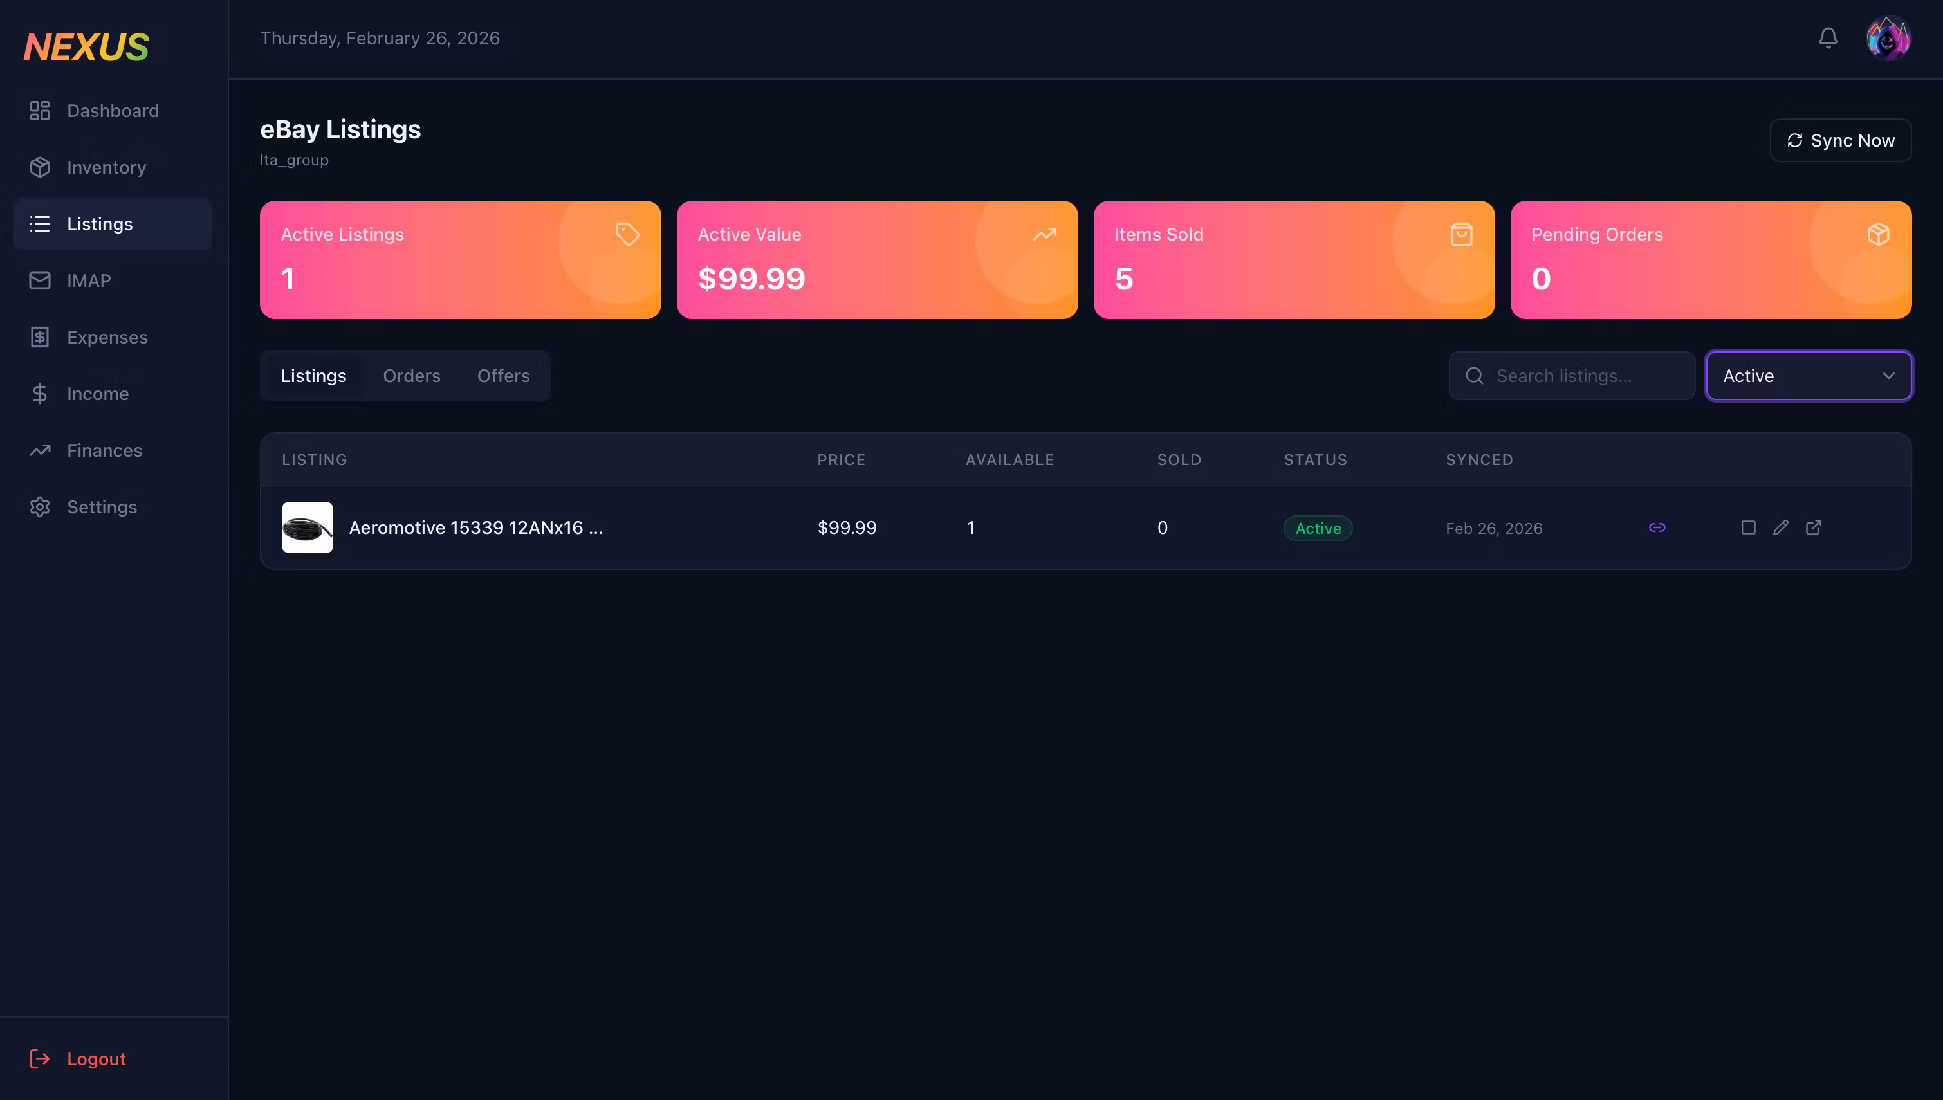Click the Expenses receipt icon in sidebar

click(x=39, y=337)
